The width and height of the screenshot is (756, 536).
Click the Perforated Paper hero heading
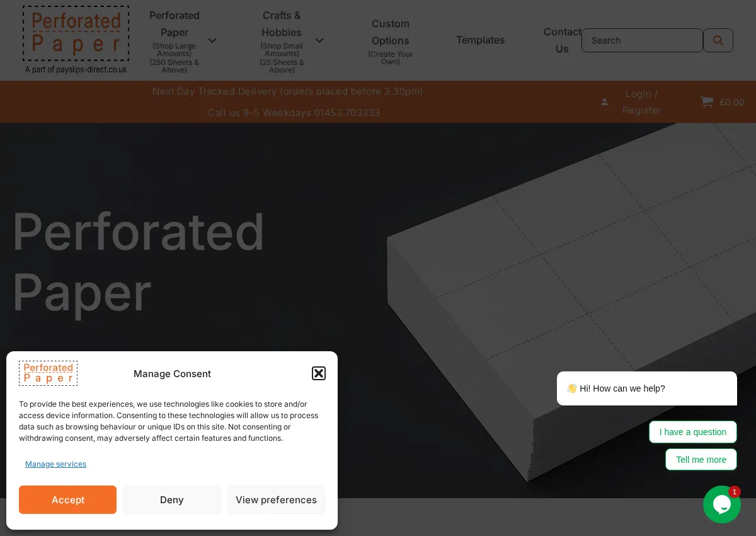[139, 262]
